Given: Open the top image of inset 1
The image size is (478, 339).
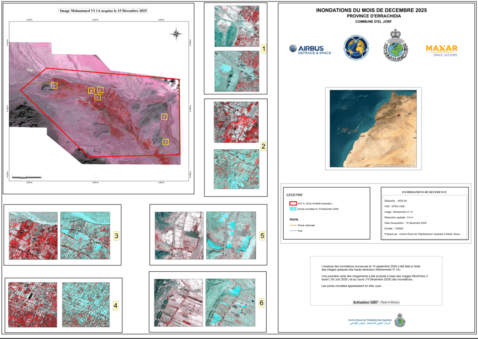Looking at the screenshot, I should coord(237,26).
